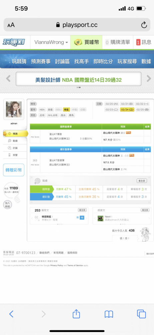This screenshot has height=335, width=154.
Task: Go back with Safari back arrow
Action: 11,314
